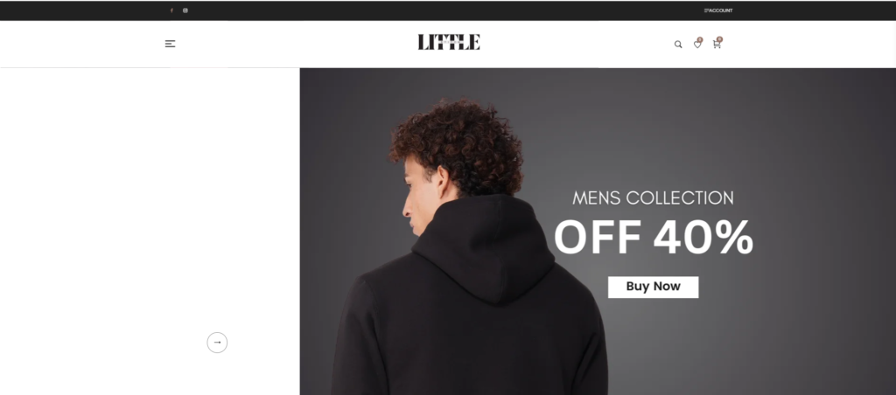Open the ACCOUNT menu link

[x=721, y=10]
